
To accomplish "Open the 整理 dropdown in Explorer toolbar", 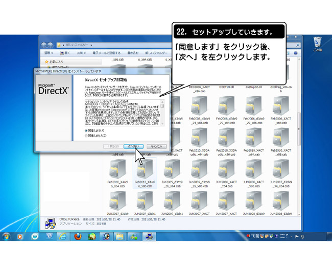I will pos(49,53).
